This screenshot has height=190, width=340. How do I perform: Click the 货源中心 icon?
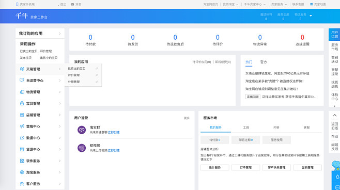tap(22, 149)
